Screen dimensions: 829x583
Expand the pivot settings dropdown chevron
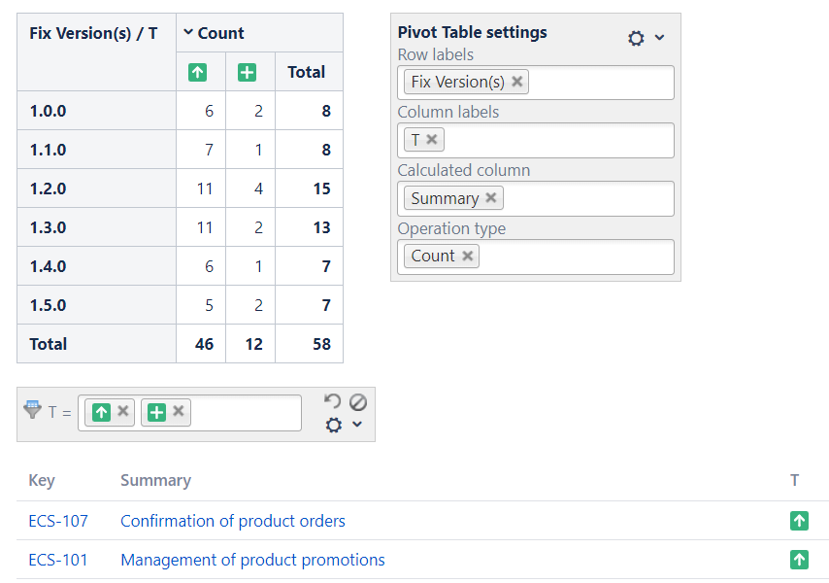[660, 38]
